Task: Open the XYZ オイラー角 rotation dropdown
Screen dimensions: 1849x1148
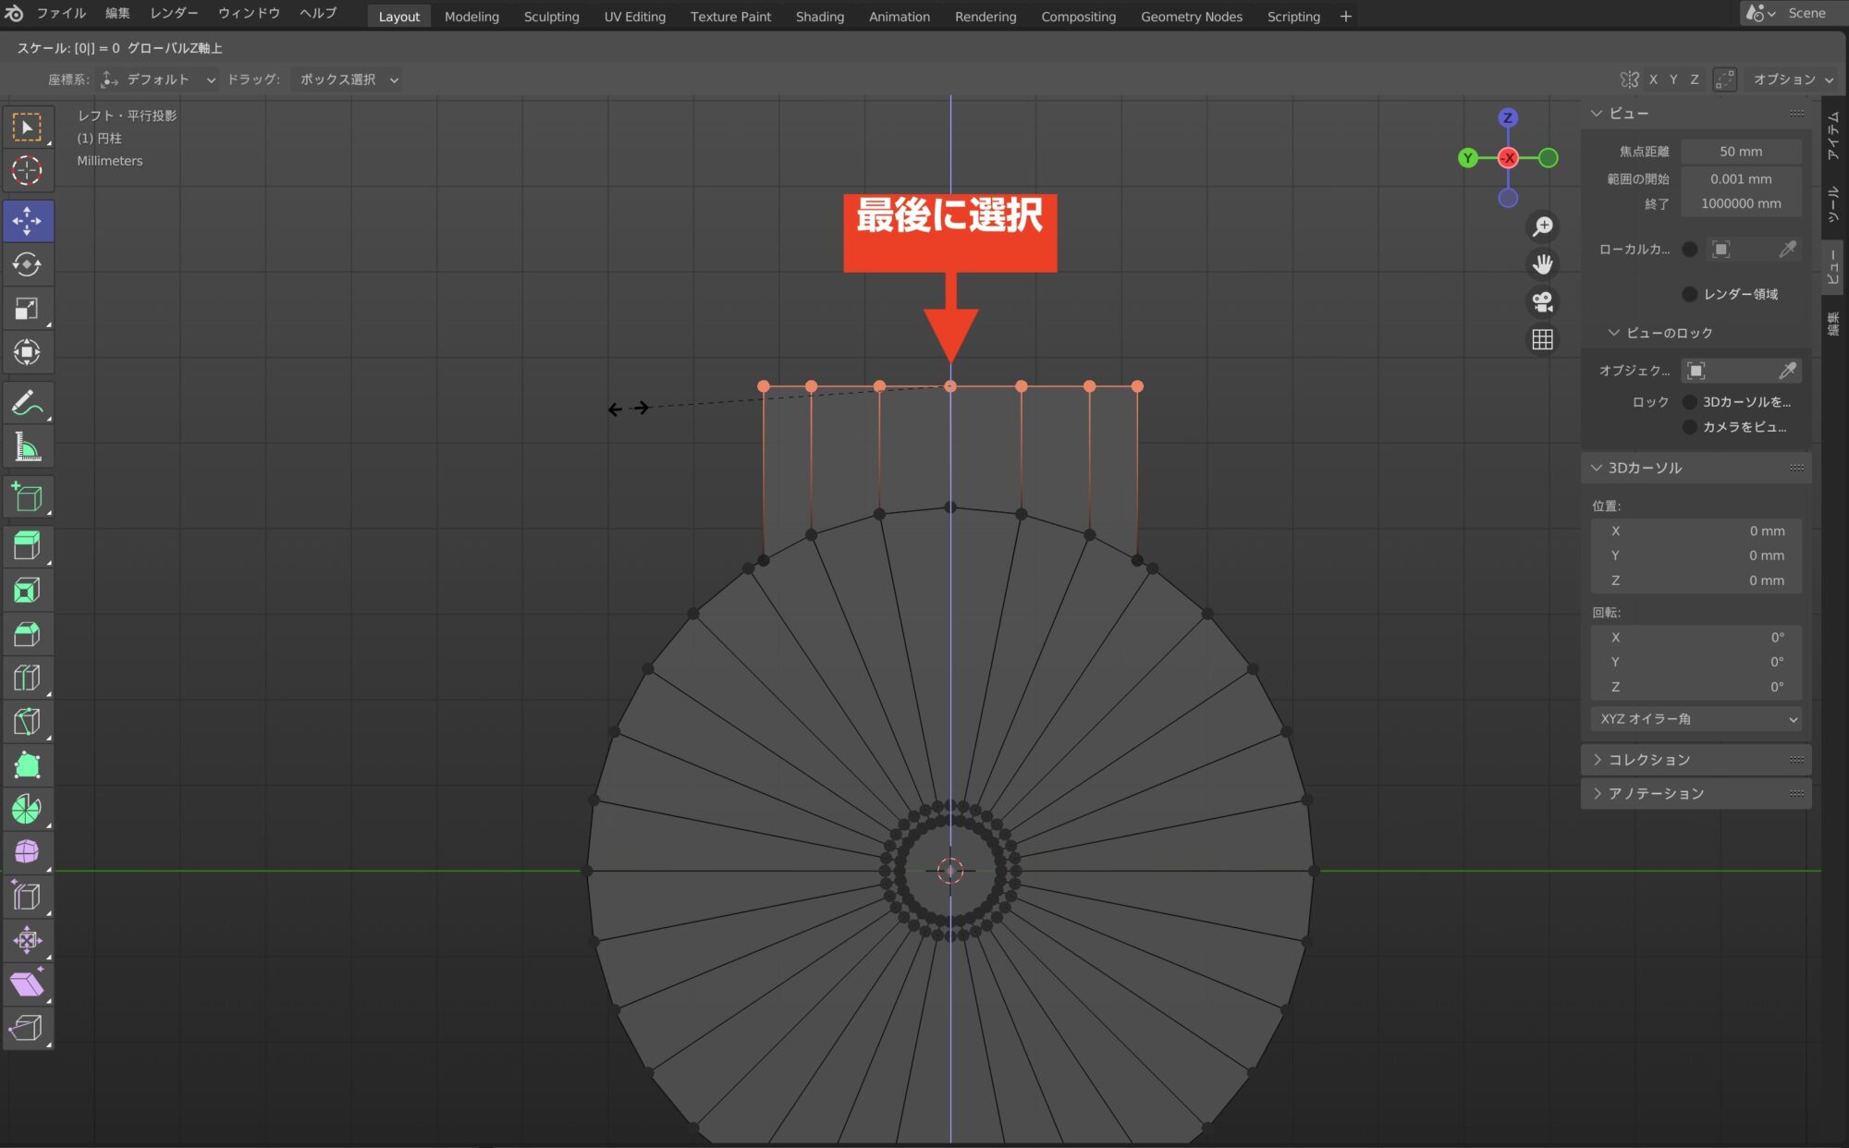Action: click(x=1697, y=719)
